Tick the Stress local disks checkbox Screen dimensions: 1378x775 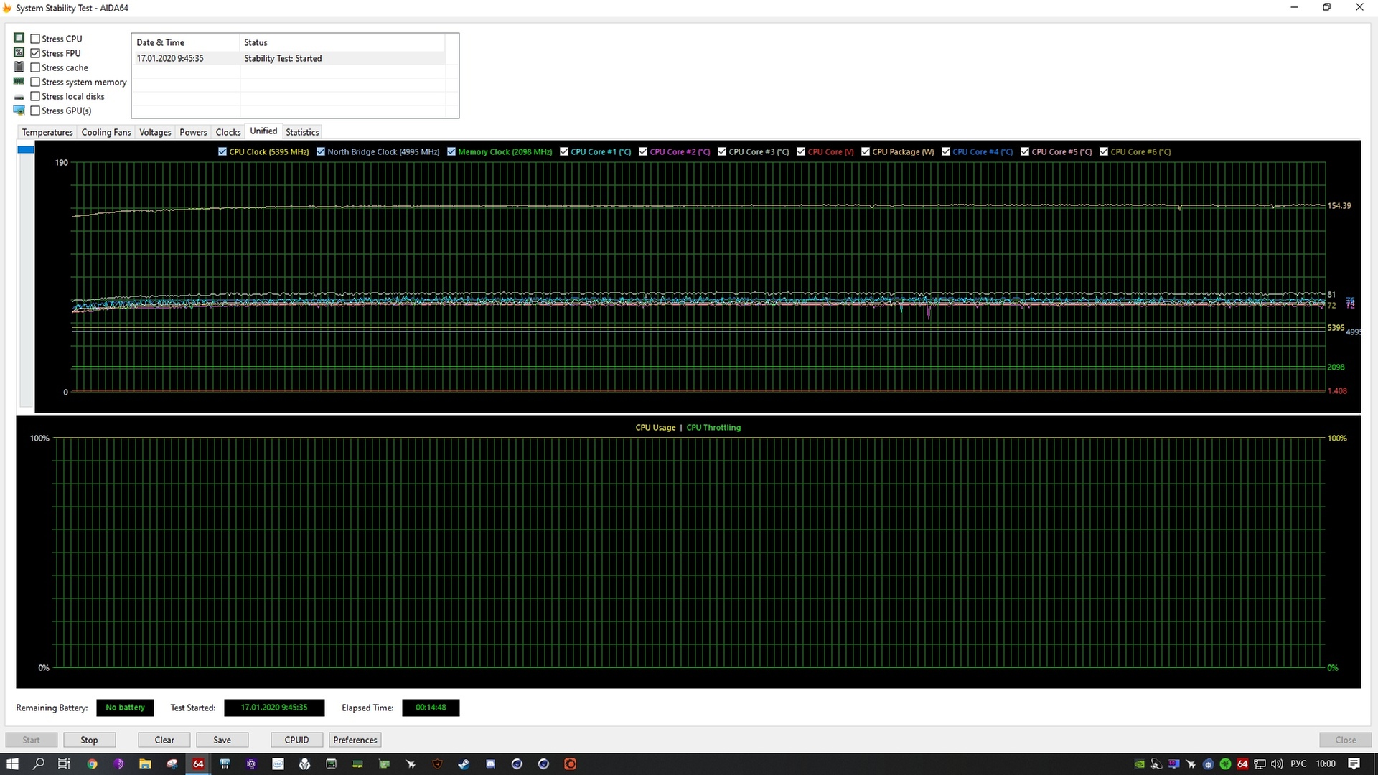[35, 96]
